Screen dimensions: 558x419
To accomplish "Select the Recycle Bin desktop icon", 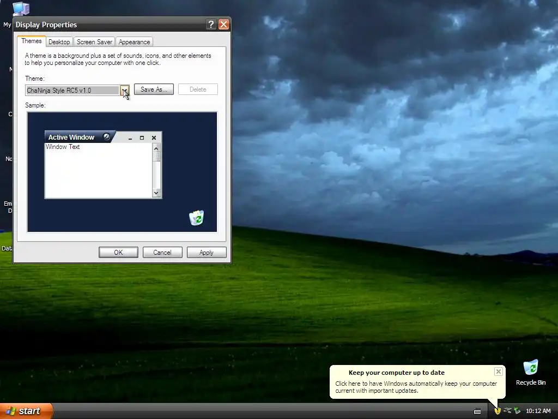I will tap(531, 373).
